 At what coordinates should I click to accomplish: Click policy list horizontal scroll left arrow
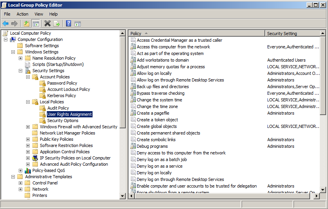coord(131,196)
